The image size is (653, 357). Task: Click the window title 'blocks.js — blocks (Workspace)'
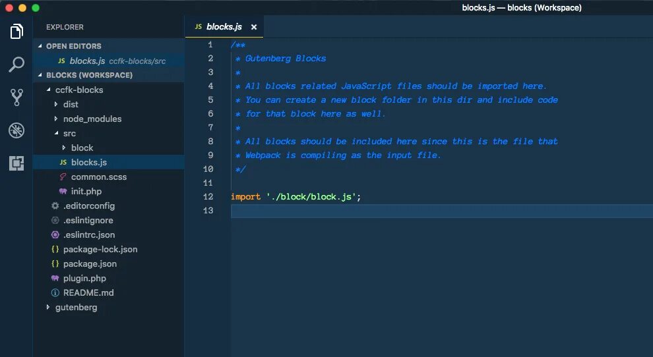[521, 7]
